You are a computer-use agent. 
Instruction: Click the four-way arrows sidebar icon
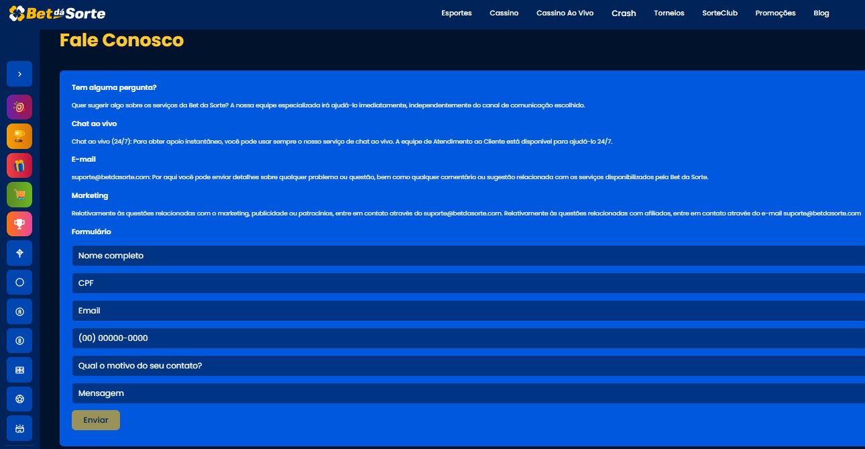point(19,253)
